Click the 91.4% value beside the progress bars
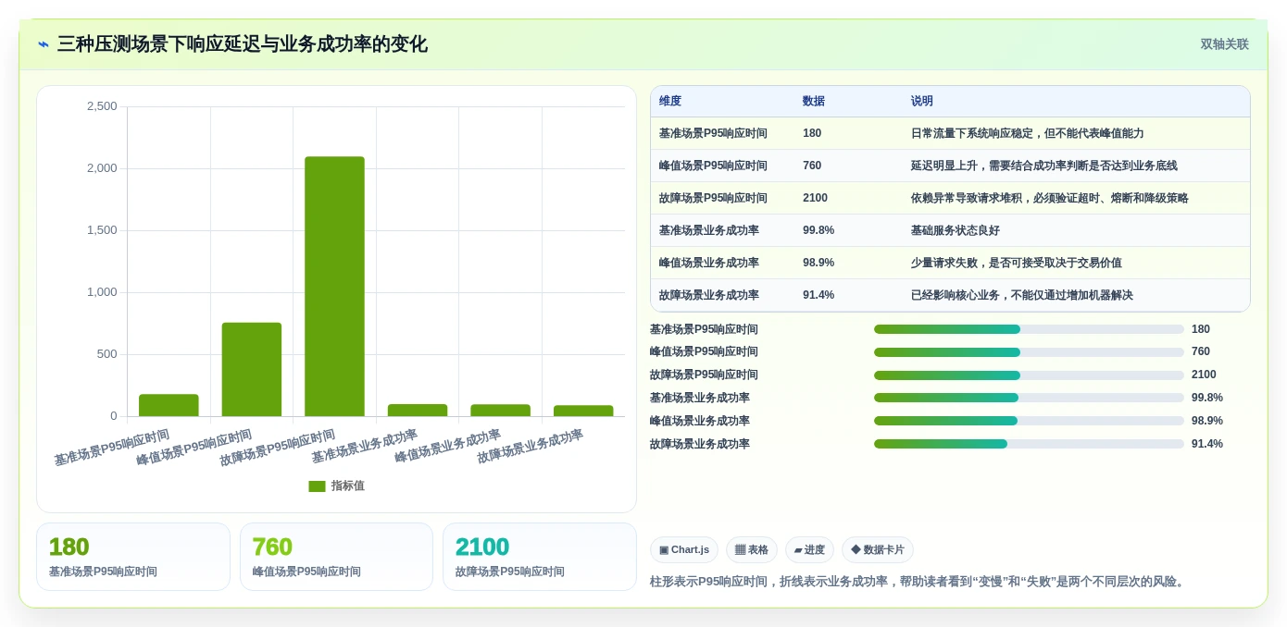Screen dimensions: 1287x627 (x=1207, y=444)
